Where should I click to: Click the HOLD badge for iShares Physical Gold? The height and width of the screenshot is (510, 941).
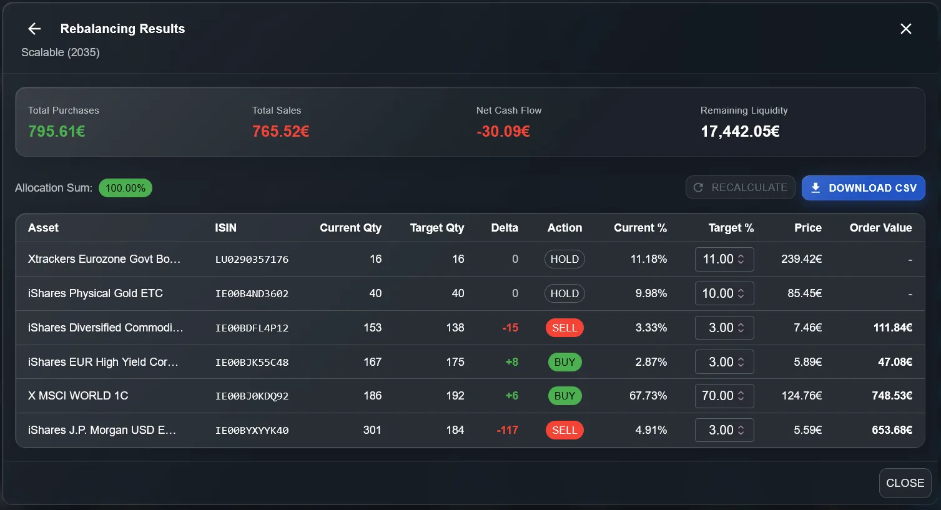click(564, 293)
